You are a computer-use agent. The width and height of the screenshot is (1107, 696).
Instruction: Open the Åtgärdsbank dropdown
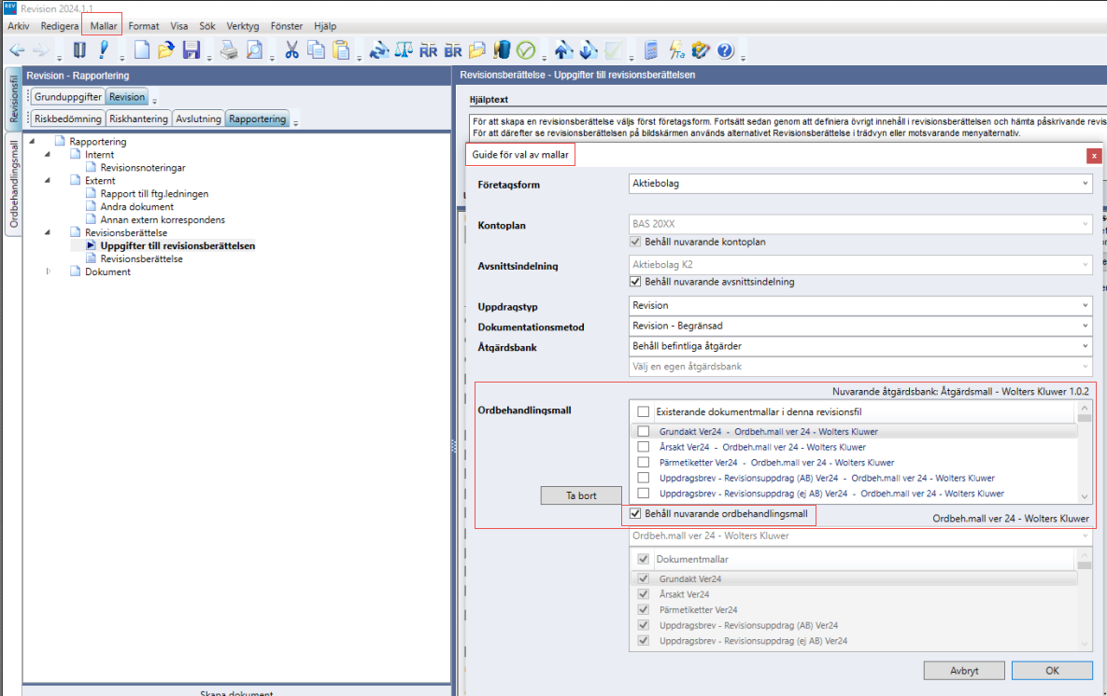860,346
